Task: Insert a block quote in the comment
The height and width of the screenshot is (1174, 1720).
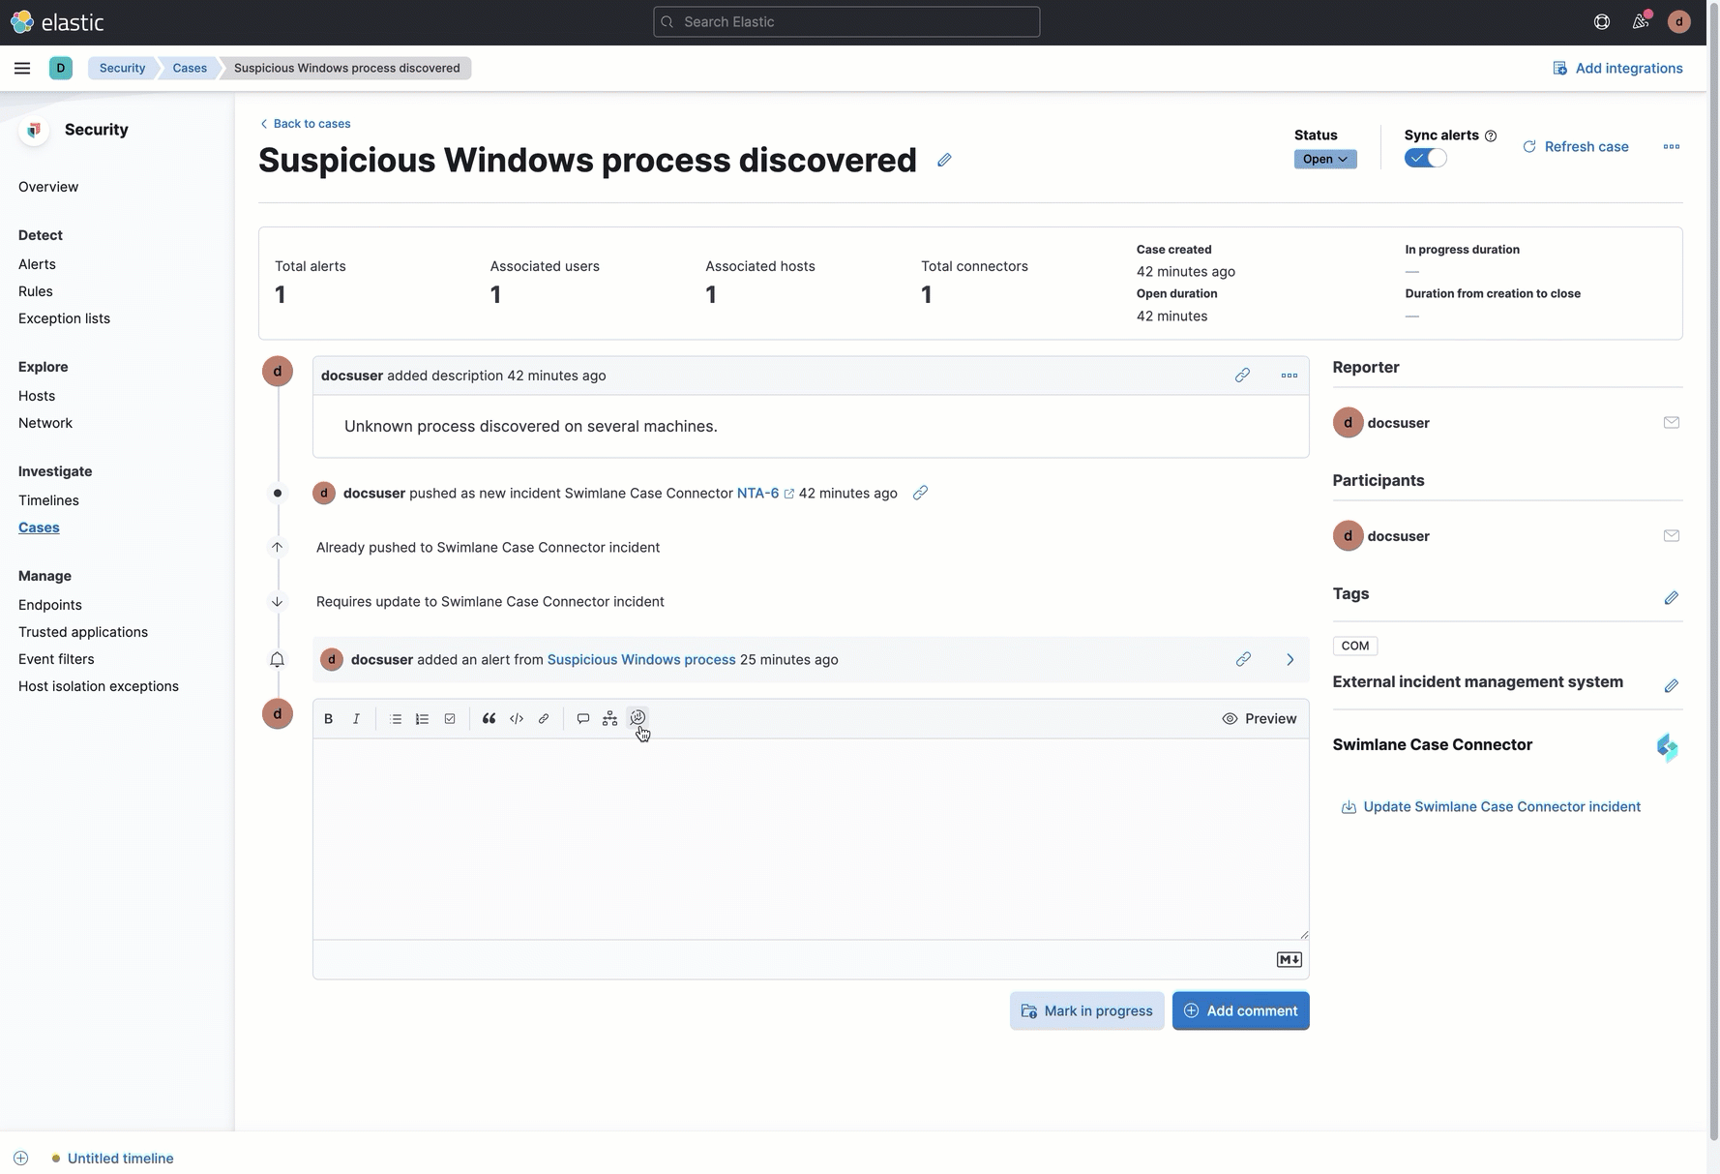Action: click(489, 718)
